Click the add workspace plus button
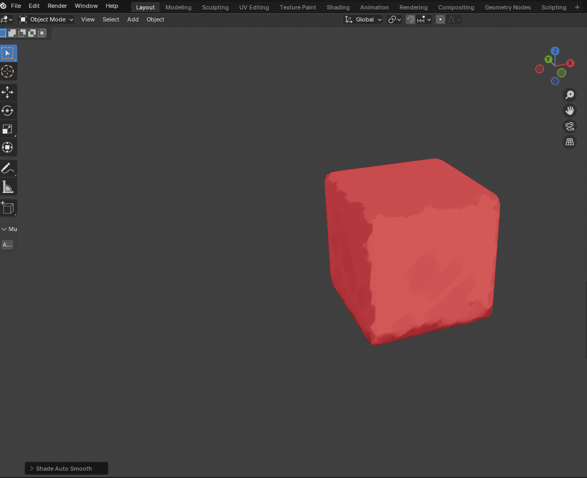The width and height of the screenshot is (587, 478). (x=578, y=7)
